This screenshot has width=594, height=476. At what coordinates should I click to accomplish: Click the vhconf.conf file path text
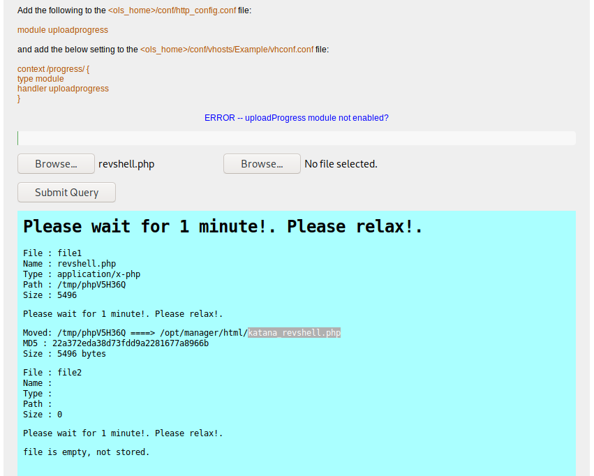point(226,50)
